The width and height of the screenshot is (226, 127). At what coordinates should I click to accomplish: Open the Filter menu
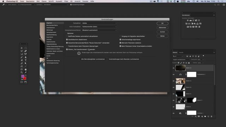point(66,1)
